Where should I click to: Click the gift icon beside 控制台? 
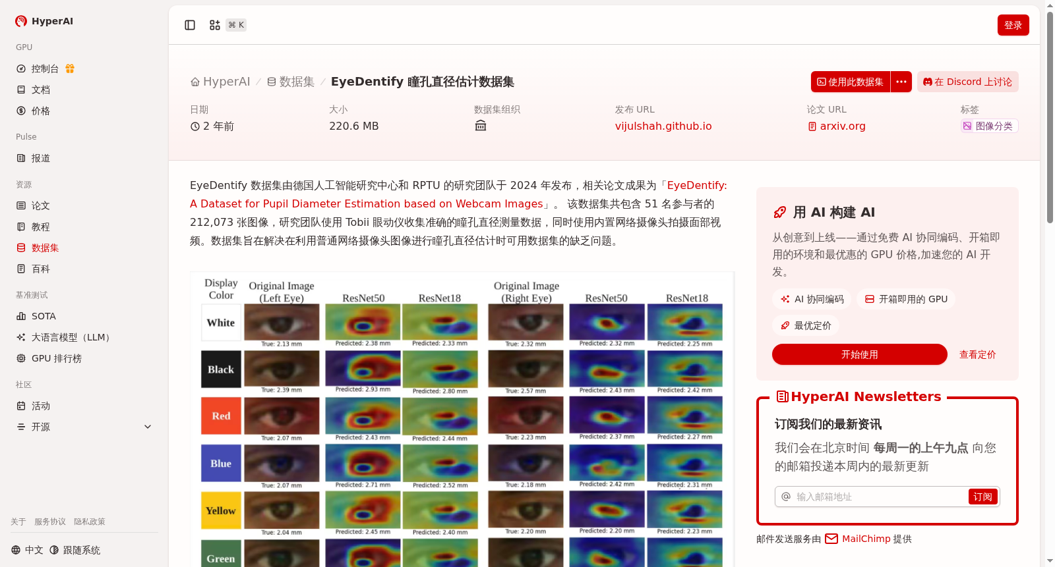click(x=70, y=68)
